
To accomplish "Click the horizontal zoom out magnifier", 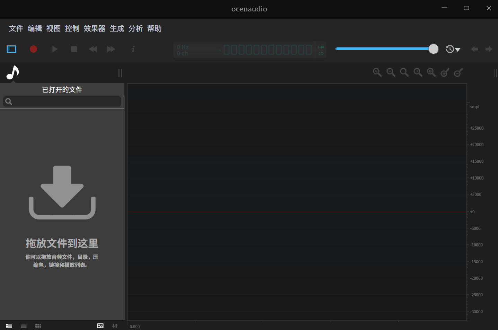I will [x=391, y=72].
